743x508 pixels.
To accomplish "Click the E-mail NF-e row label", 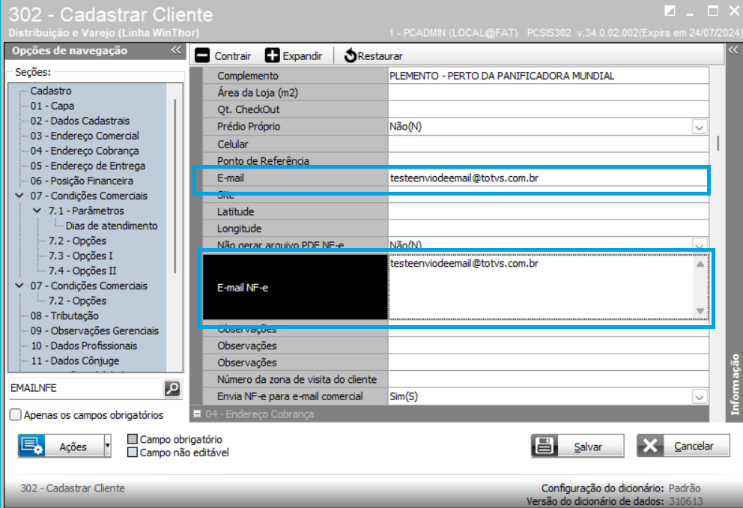I will 295,287.
